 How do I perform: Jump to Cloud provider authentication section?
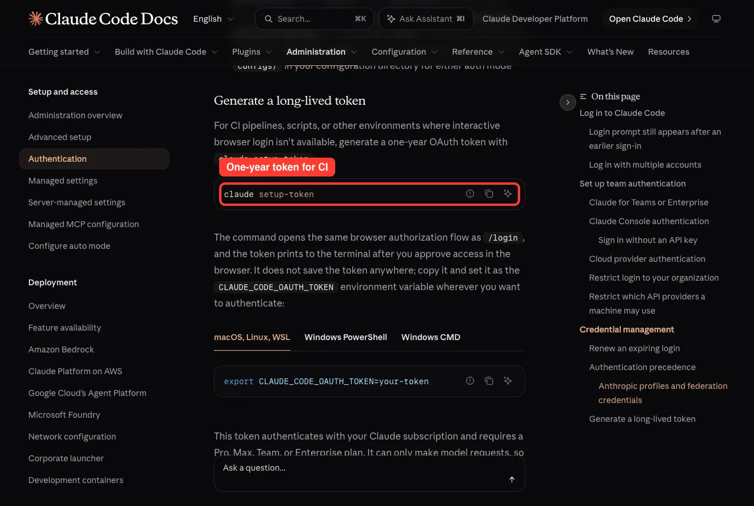click(x=647, y=259)
